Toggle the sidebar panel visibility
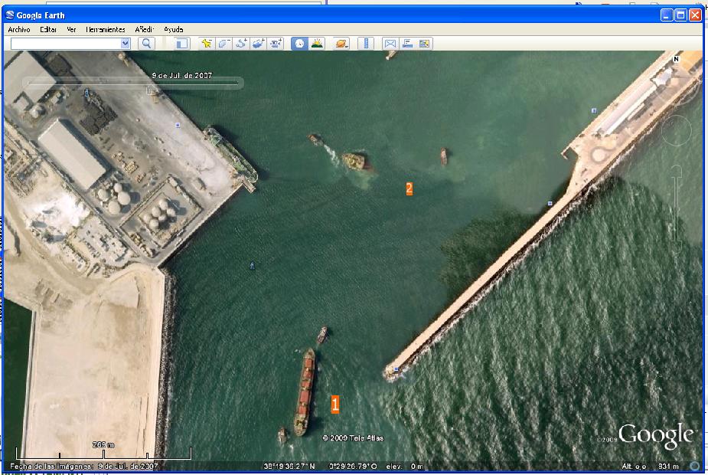708x475 pixels. 181,44
